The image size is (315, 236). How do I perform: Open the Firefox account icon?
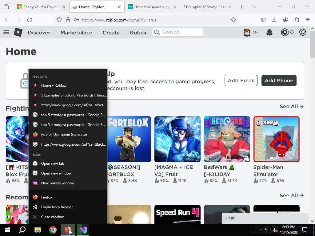point(285,20)
